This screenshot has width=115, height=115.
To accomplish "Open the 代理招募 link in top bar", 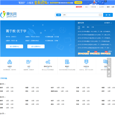I will point(93,7).
